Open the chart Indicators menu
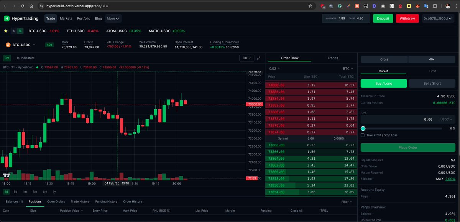 pos(26,58)
